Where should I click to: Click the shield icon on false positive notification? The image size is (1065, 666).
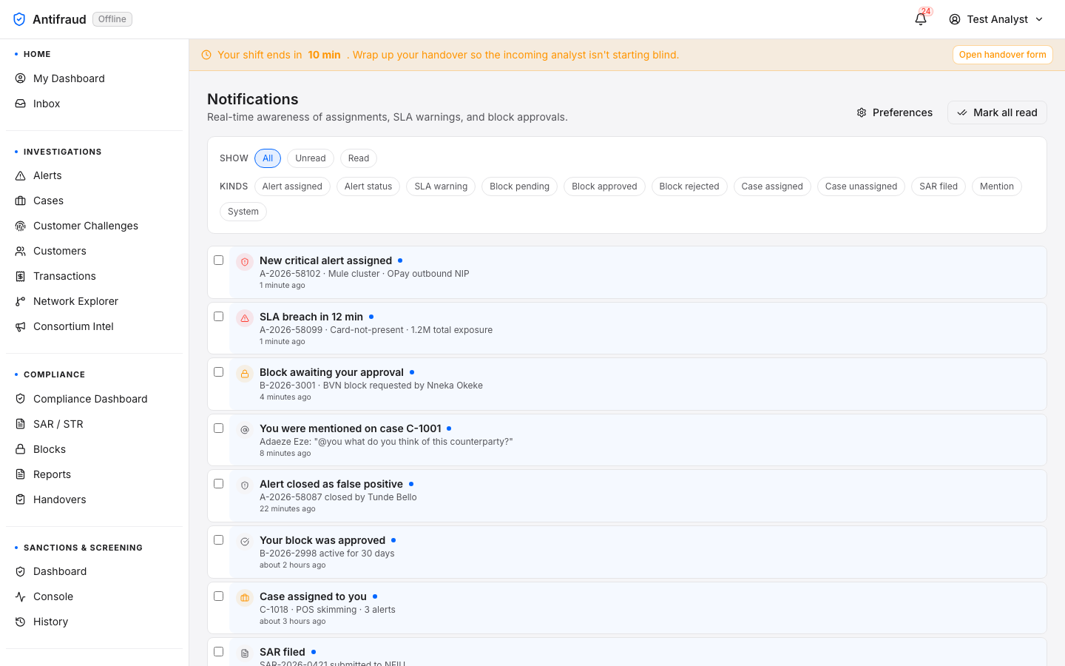click(245, 485)
